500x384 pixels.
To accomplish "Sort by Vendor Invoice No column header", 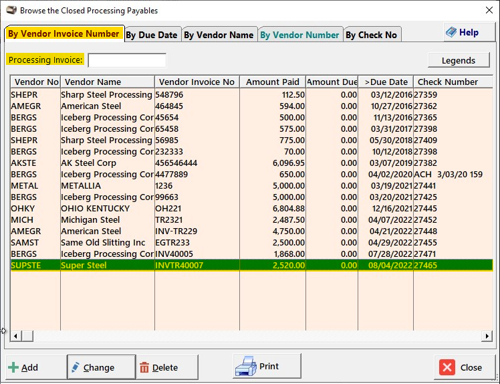I will pos(197,82).
